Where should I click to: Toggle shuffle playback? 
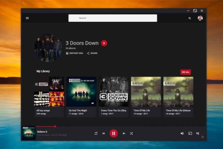point(131,133)
